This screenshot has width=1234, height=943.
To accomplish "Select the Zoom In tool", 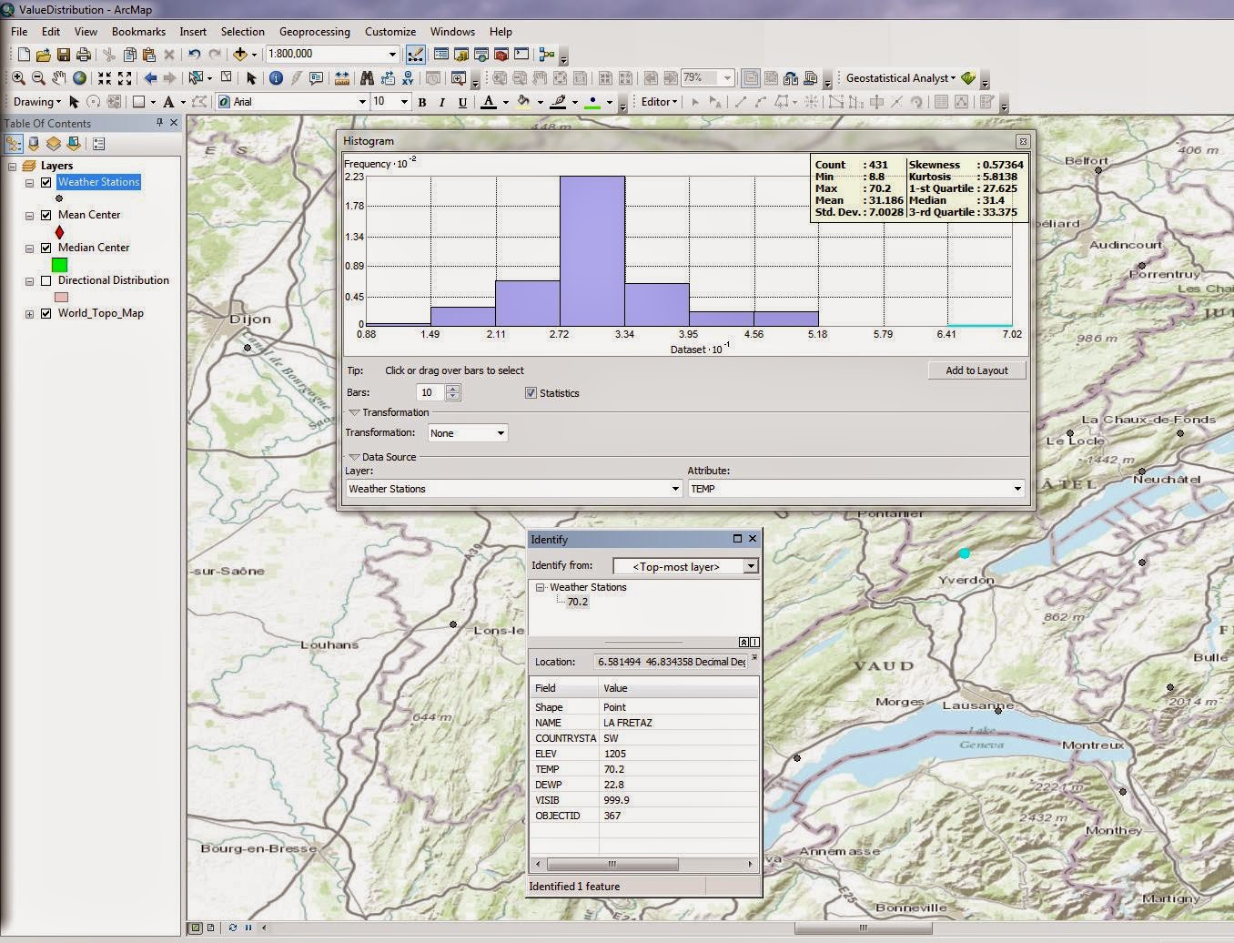I will [x=16, y=78].
